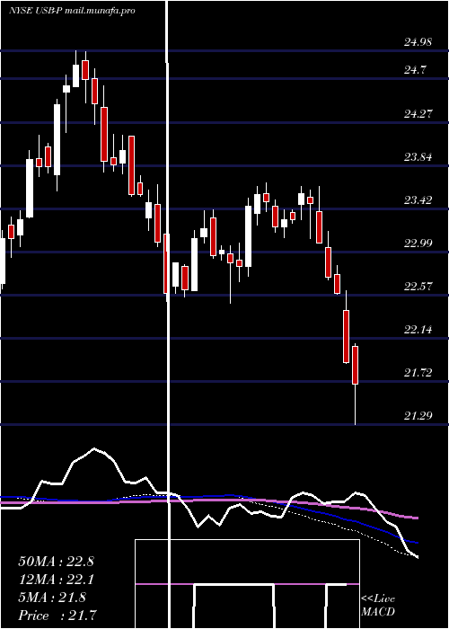
Task: Click the <<Live MACD label
Action: coord(378,606)
